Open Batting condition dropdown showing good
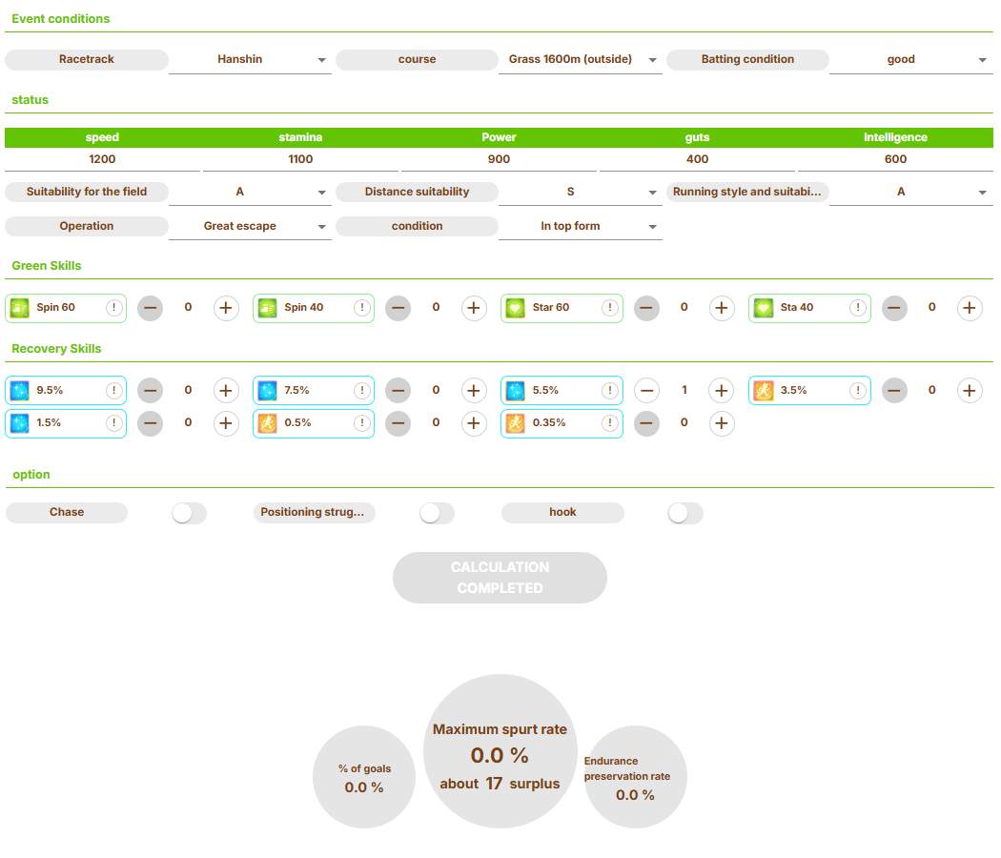The height and width of the screenshot is (858, 1001). (911, 59)
